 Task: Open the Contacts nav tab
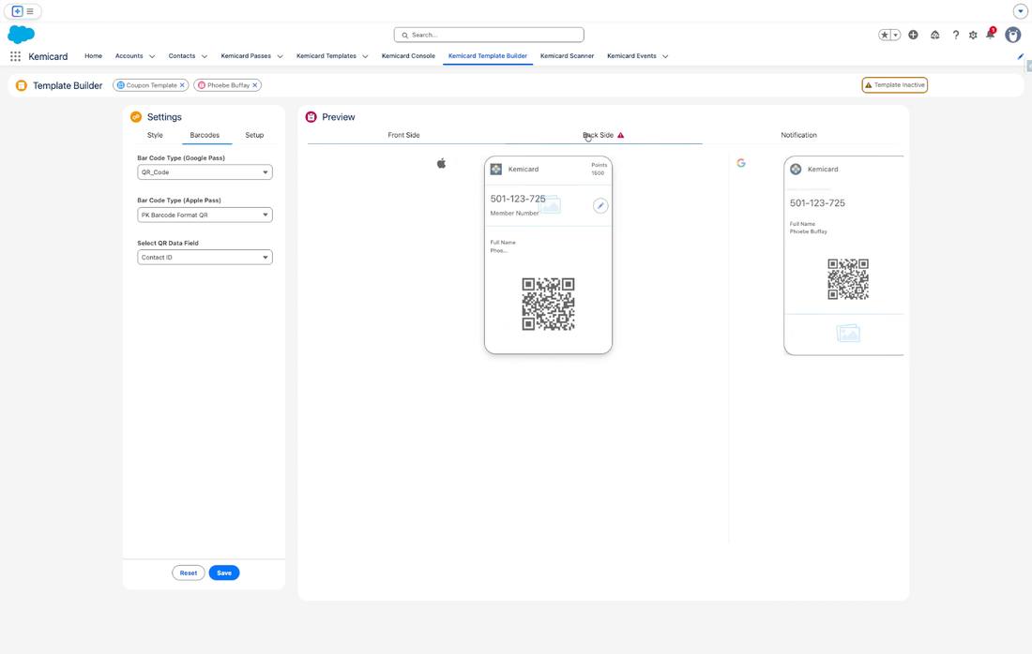tap(182, 56)
